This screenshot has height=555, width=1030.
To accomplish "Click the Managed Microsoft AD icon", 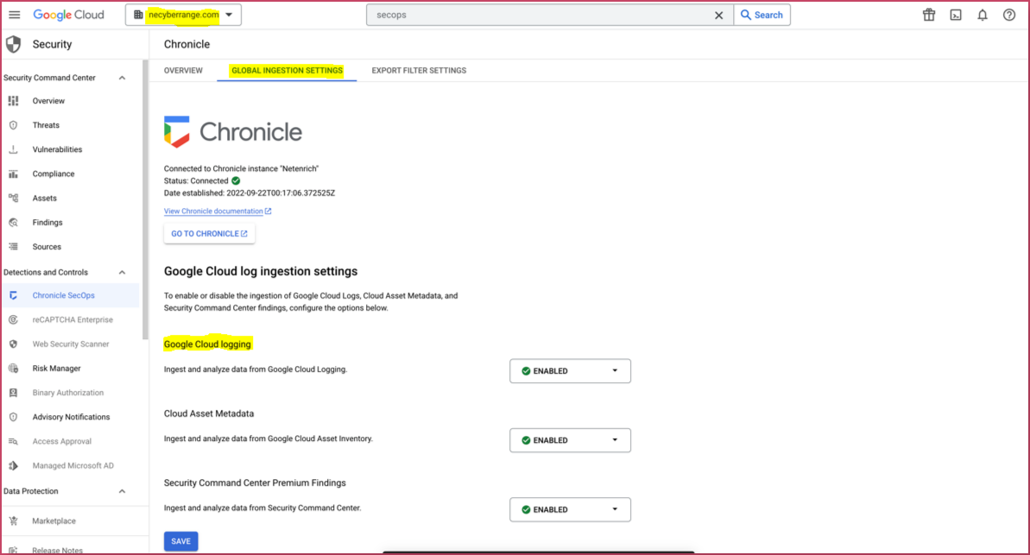I will tap(13, 466).
